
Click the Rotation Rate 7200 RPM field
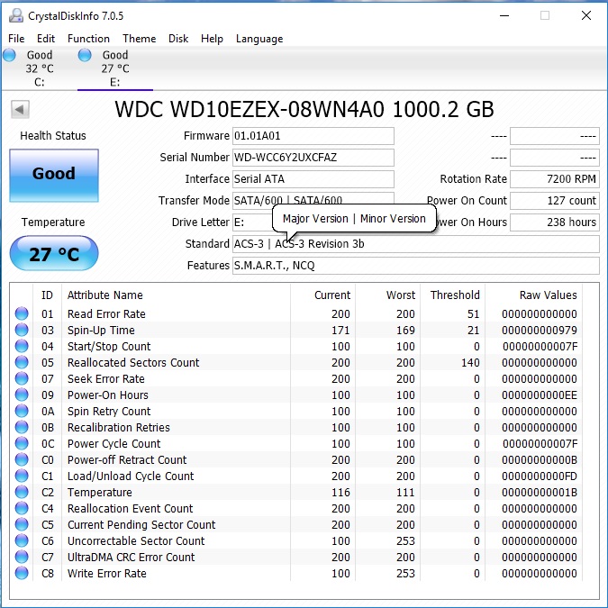555,179
